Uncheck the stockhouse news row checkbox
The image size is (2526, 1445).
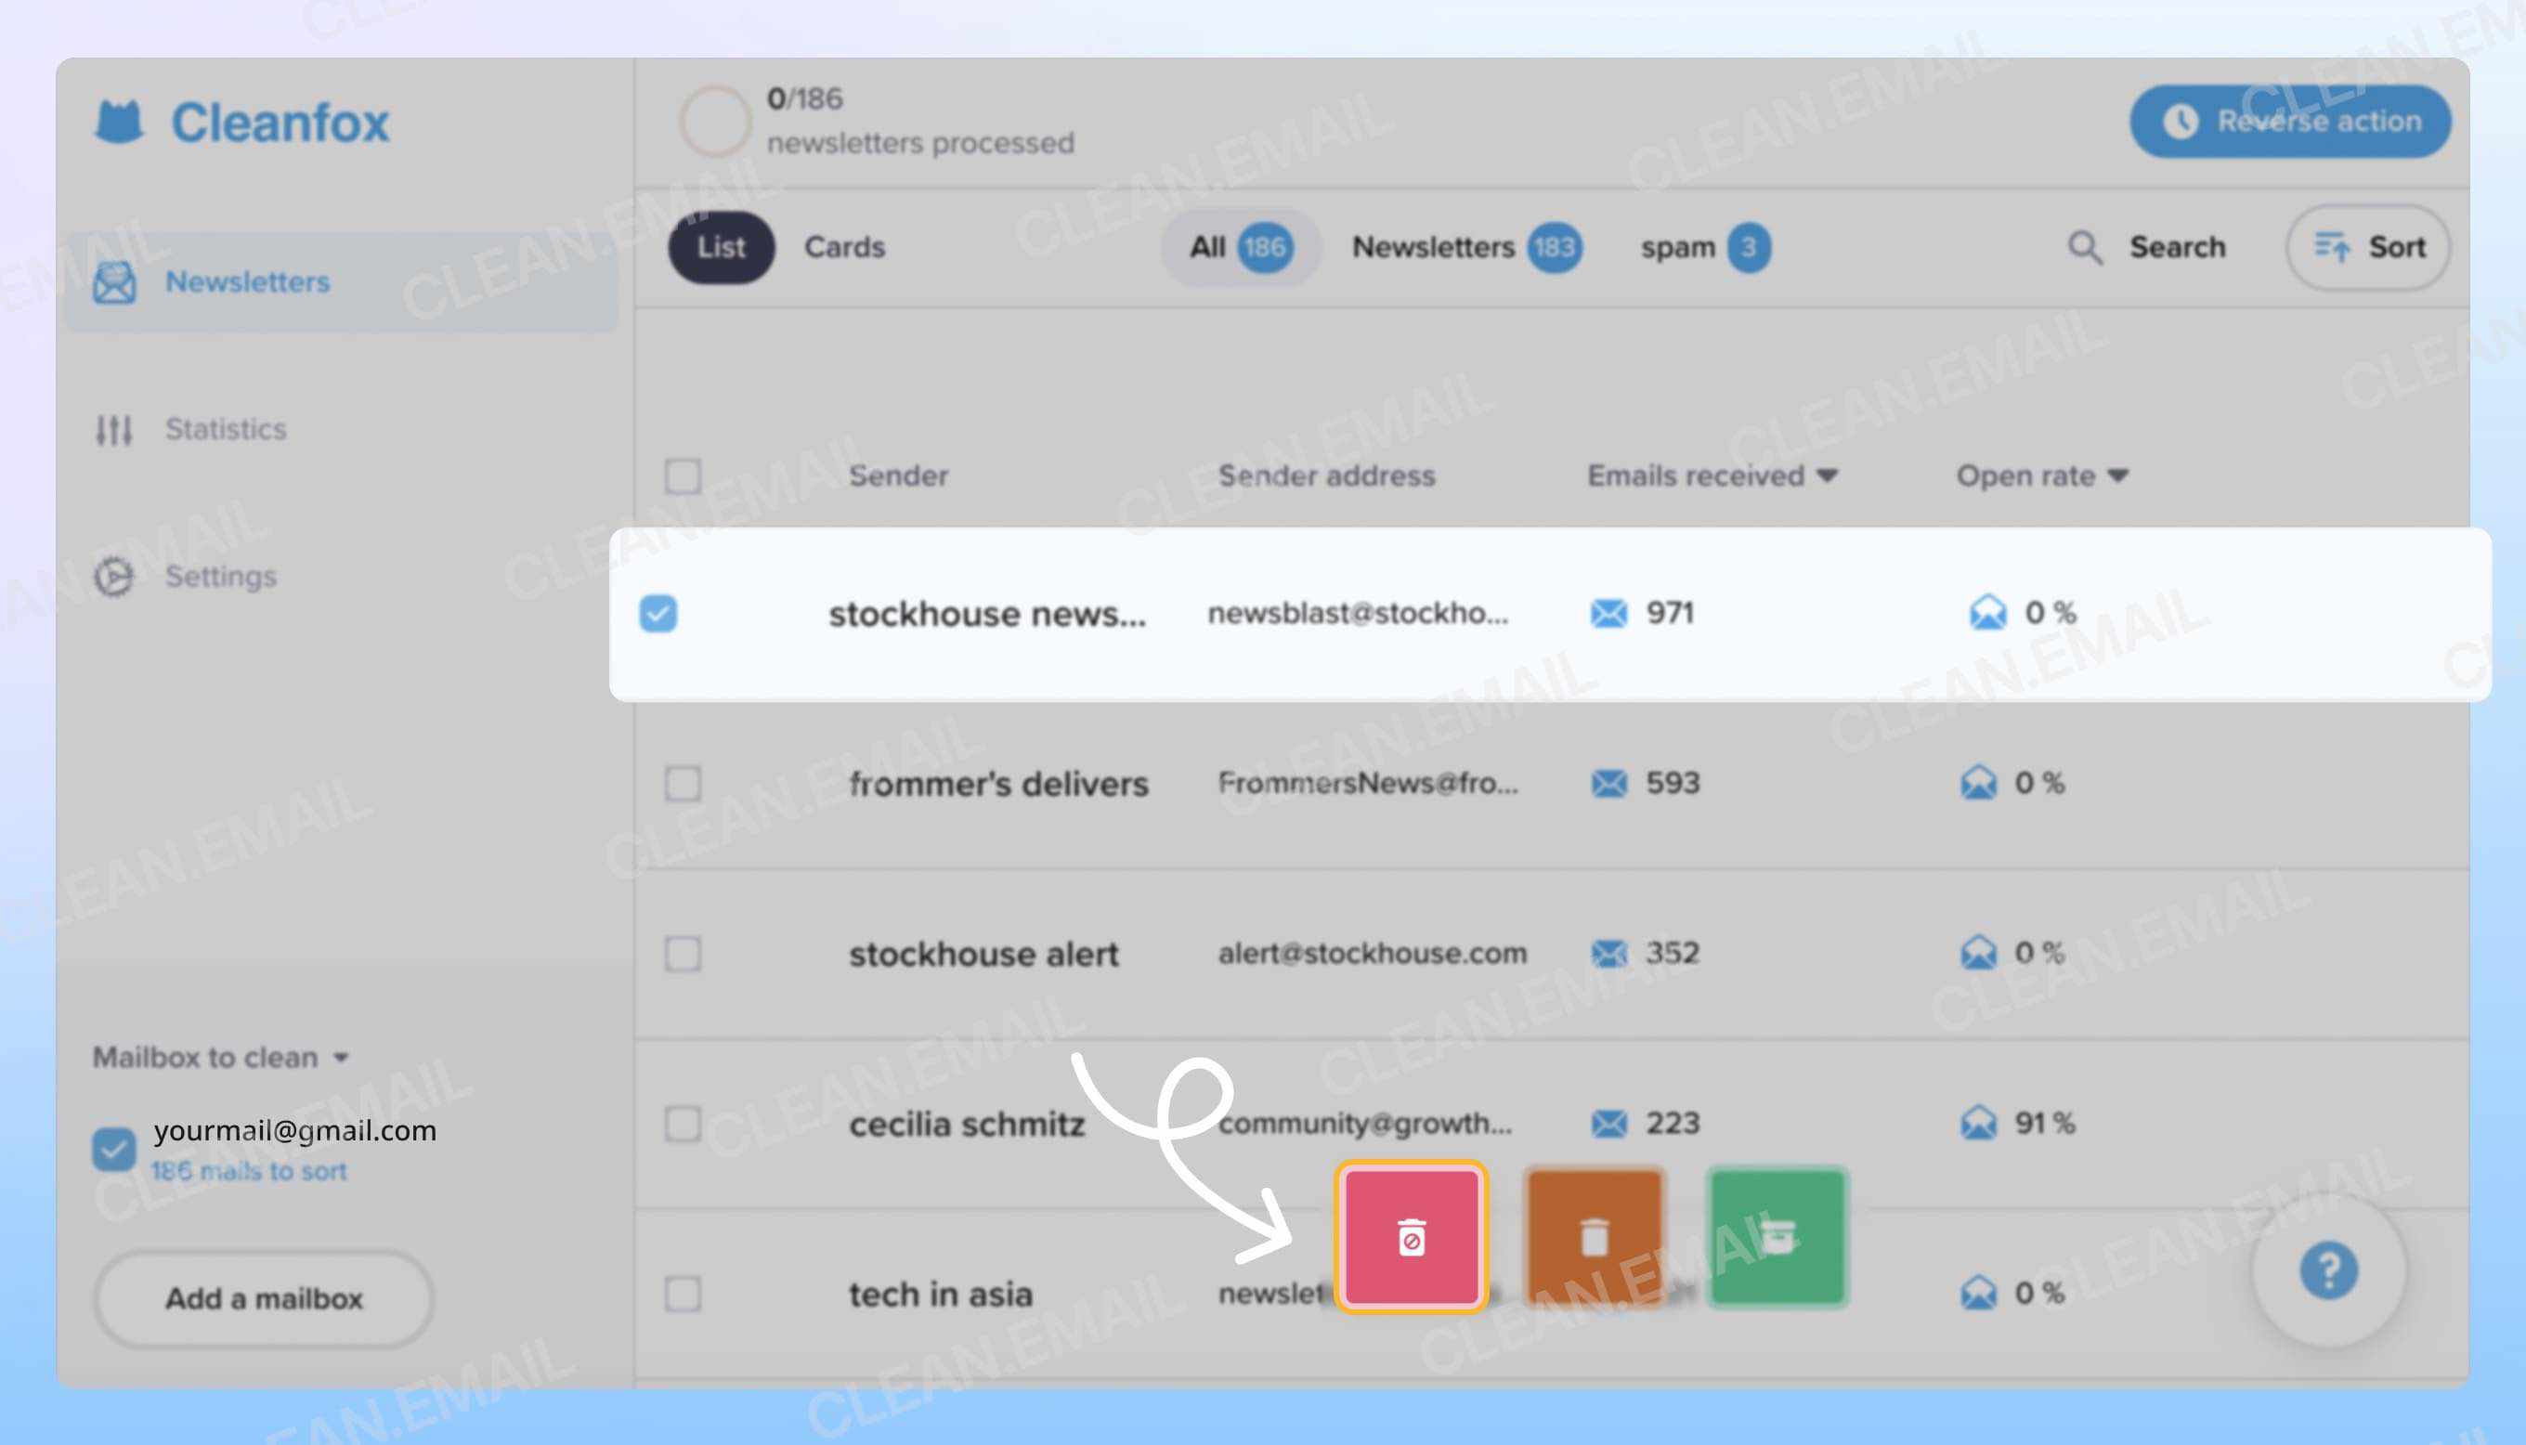[659, 616]
